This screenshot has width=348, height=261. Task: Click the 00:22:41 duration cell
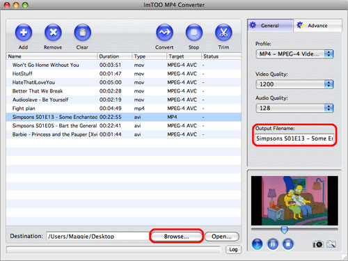tap(110, 125)
